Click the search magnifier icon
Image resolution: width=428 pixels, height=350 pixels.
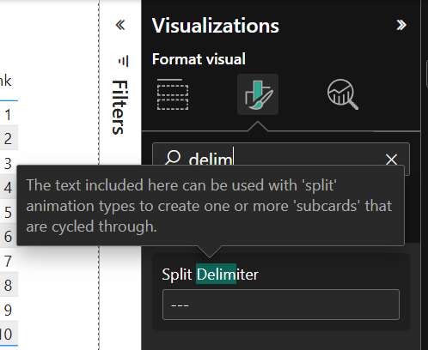click(x=173, y=158)
